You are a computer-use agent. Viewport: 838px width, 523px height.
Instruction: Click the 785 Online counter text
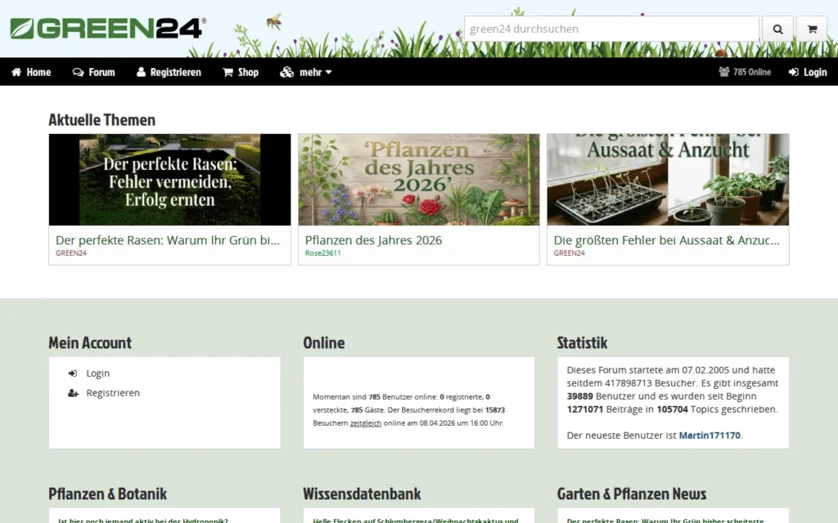tap(752, 72)
